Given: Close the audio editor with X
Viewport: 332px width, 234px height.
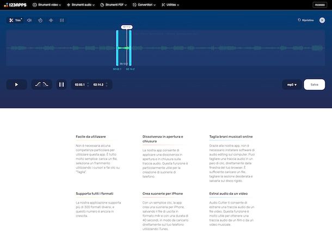Looking at the screenshot, I should [322, 20].
